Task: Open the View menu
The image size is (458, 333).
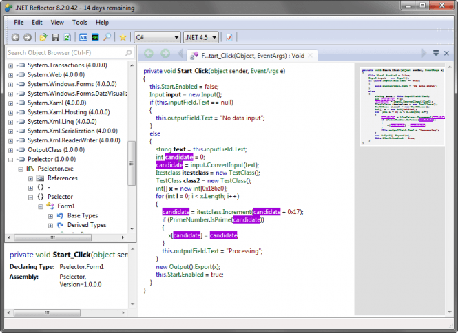Action: [57, 23]
